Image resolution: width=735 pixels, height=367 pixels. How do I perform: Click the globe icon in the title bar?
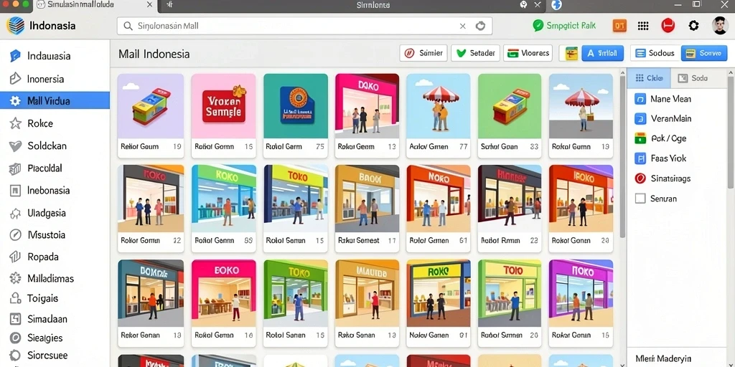(x=556, y=5)
